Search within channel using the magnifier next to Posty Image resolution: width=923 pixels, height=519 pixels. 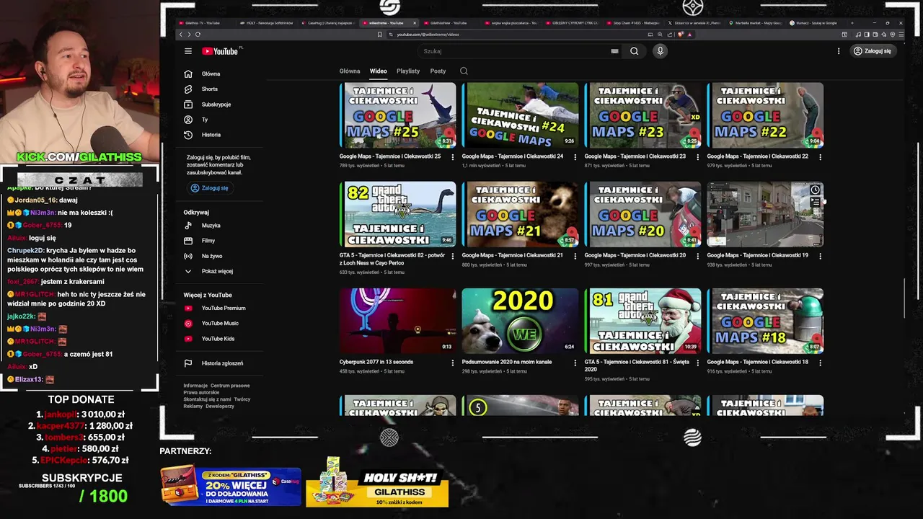click(x=464, y=71)
